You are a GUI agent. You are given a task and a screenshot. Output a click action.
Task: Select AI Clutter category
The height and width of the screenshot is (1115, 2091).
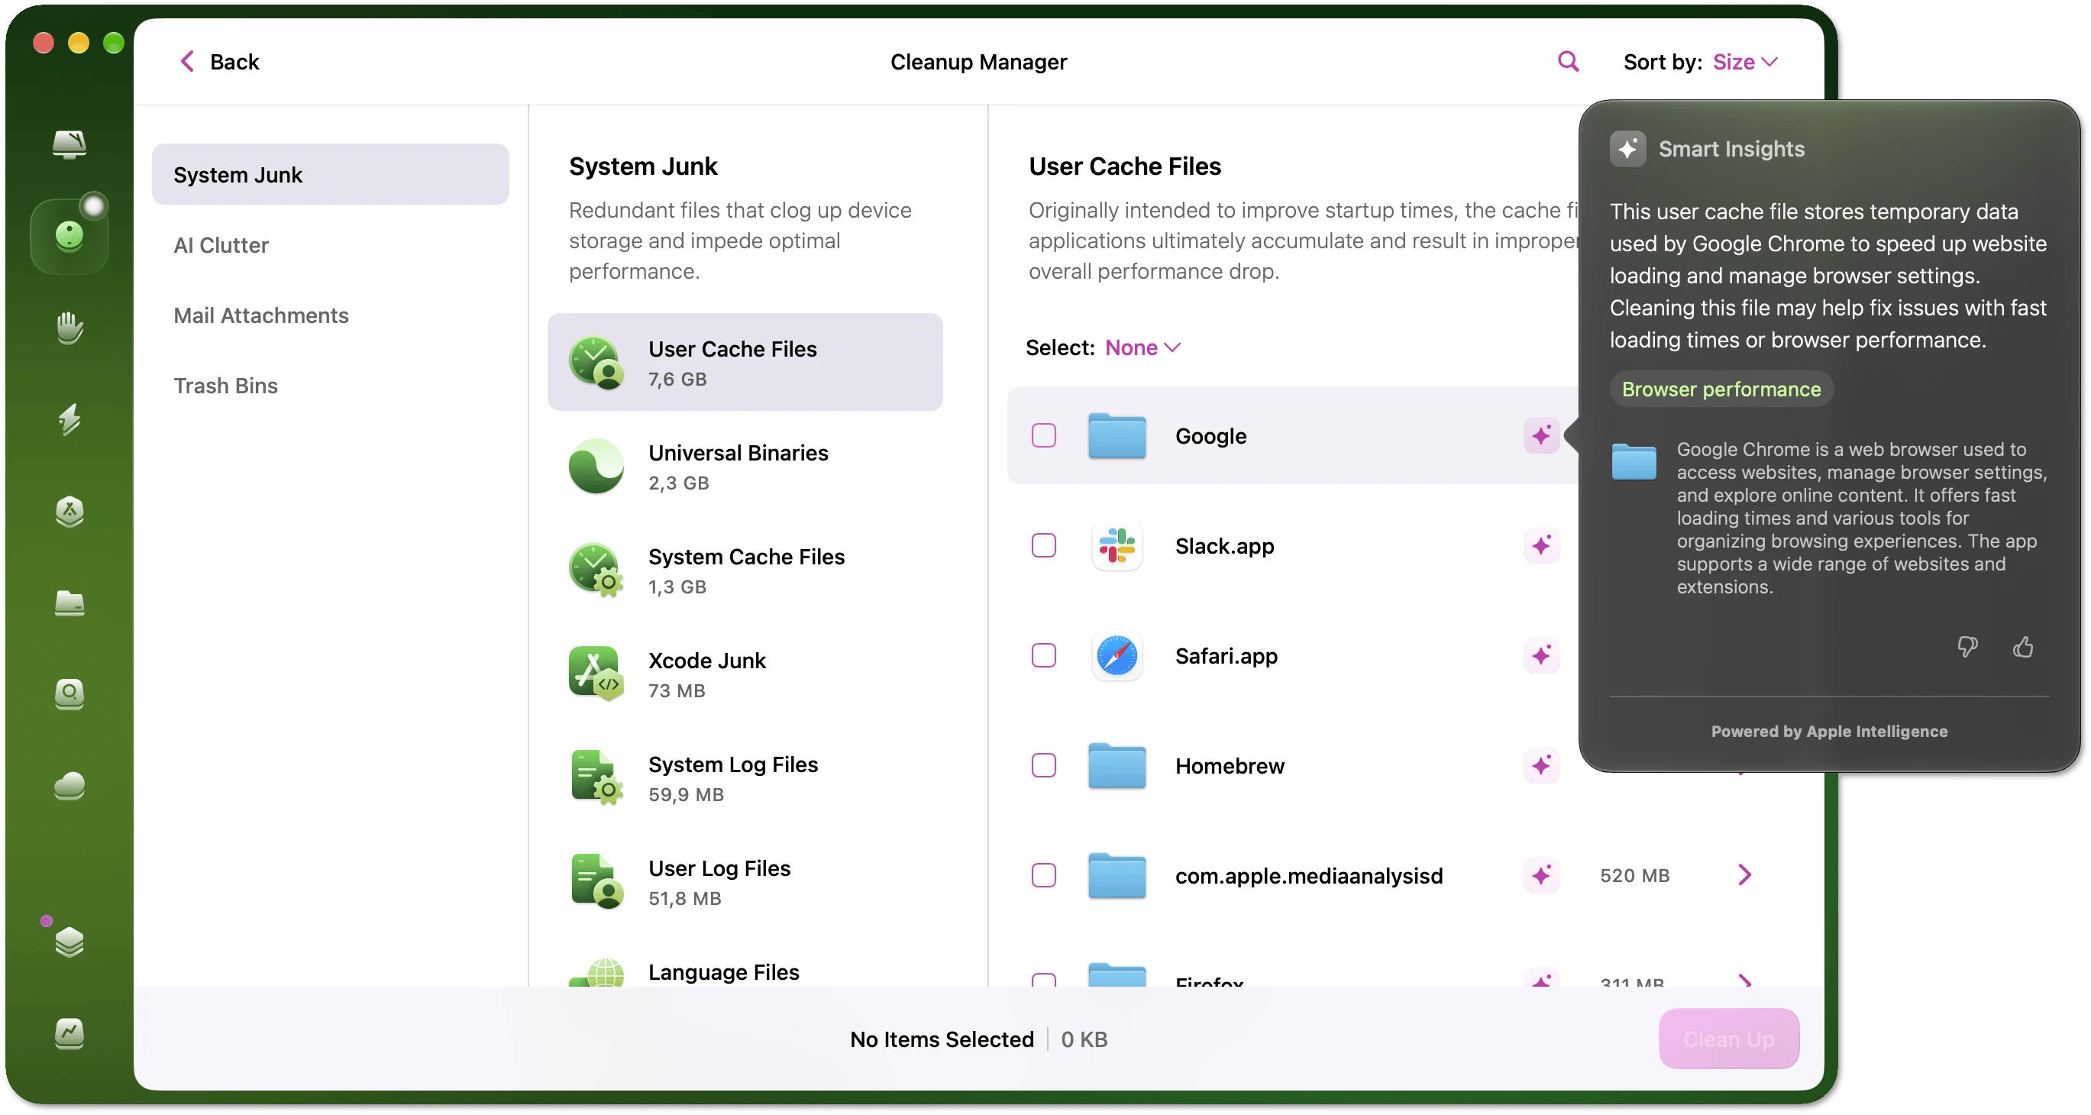331,245
